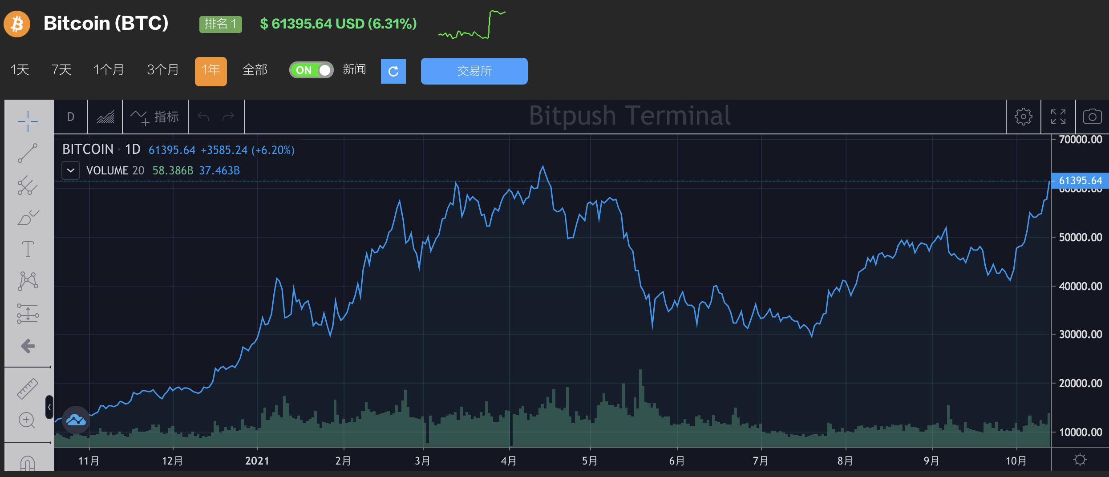The width and height of the screenshot is (1109, 477).
Task: Enter fullscreen mode on the chart
Action: 1058,116
